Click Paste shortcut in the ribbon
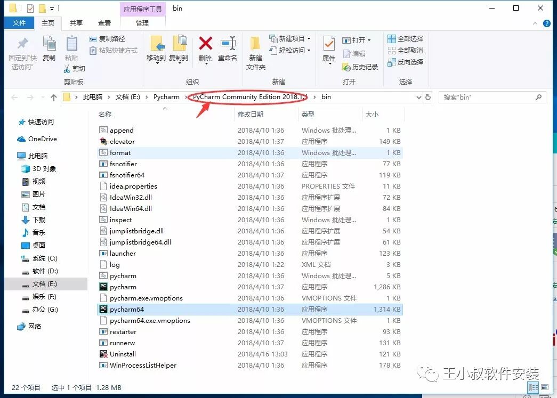557x398 pixels. click(x=114, y=51)
